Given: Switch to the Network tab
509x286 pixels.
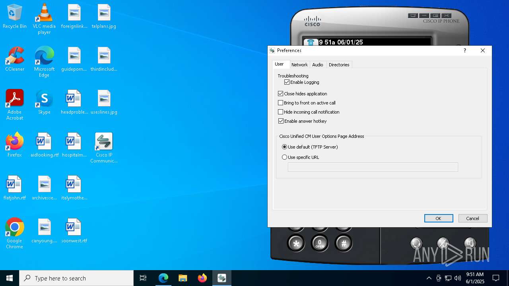Looking at the screenshot, I should coord(299,65).
